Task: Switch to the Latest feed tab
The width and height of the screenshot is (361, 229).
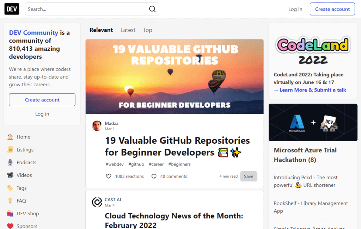Action: 128,30
